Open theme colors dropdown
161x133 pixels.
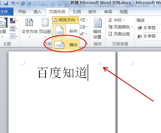(x=14, y=21)
